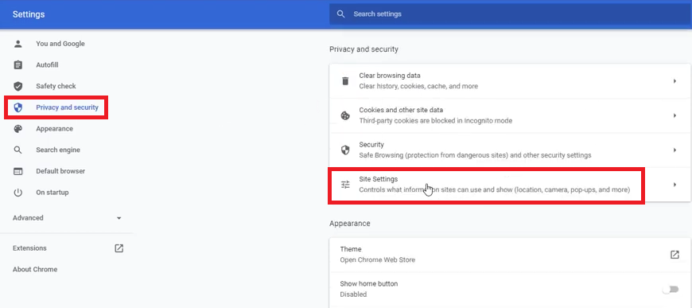Click the magnifier icon beside Search engine

click(x=17, y=150)
